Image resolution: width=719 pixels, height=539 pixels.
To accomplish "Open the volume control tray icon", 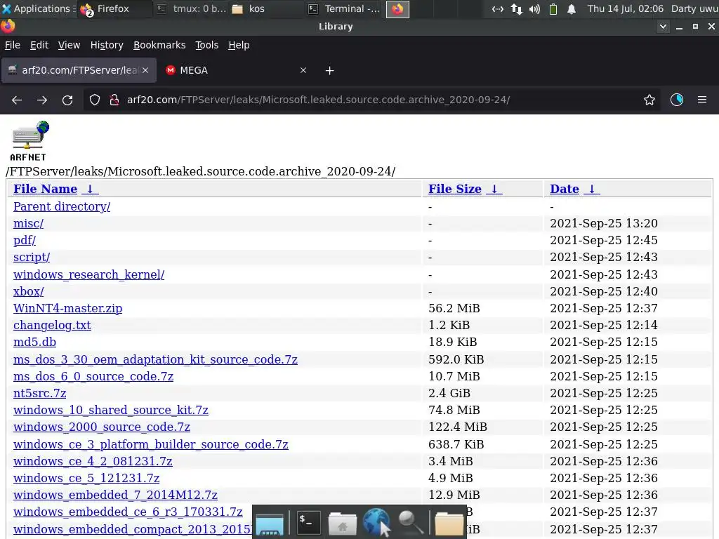I will pos(534,8).
